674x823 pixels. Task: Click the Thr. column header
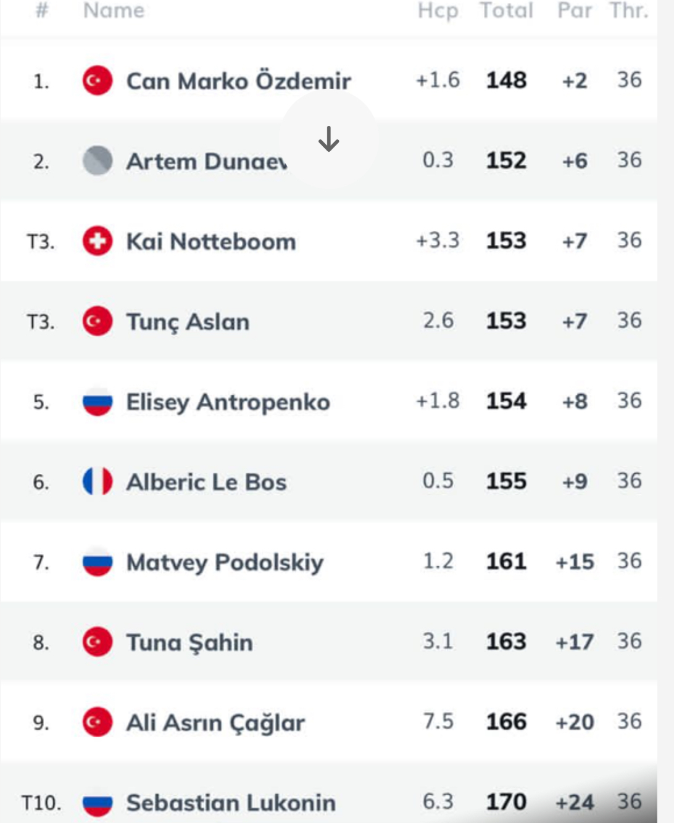tap(629, 10)
